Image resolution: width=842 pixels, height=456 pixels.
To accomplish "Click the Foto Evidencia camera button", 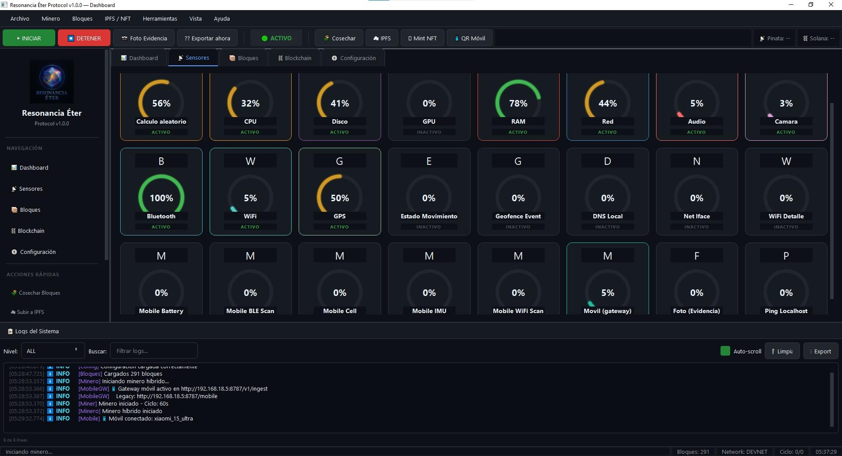I will [144, 38].
